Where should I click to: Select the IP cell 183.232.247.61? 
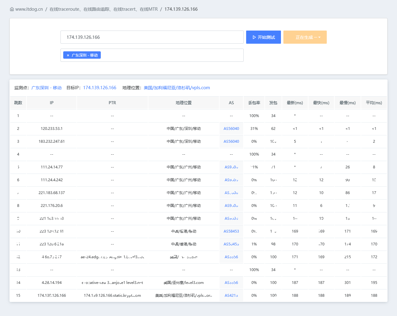[52, 141]
